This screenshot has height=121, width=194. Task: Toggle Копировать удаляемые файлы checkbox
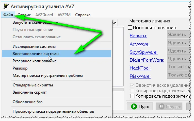pyautogui.click(x=132, y=91)
